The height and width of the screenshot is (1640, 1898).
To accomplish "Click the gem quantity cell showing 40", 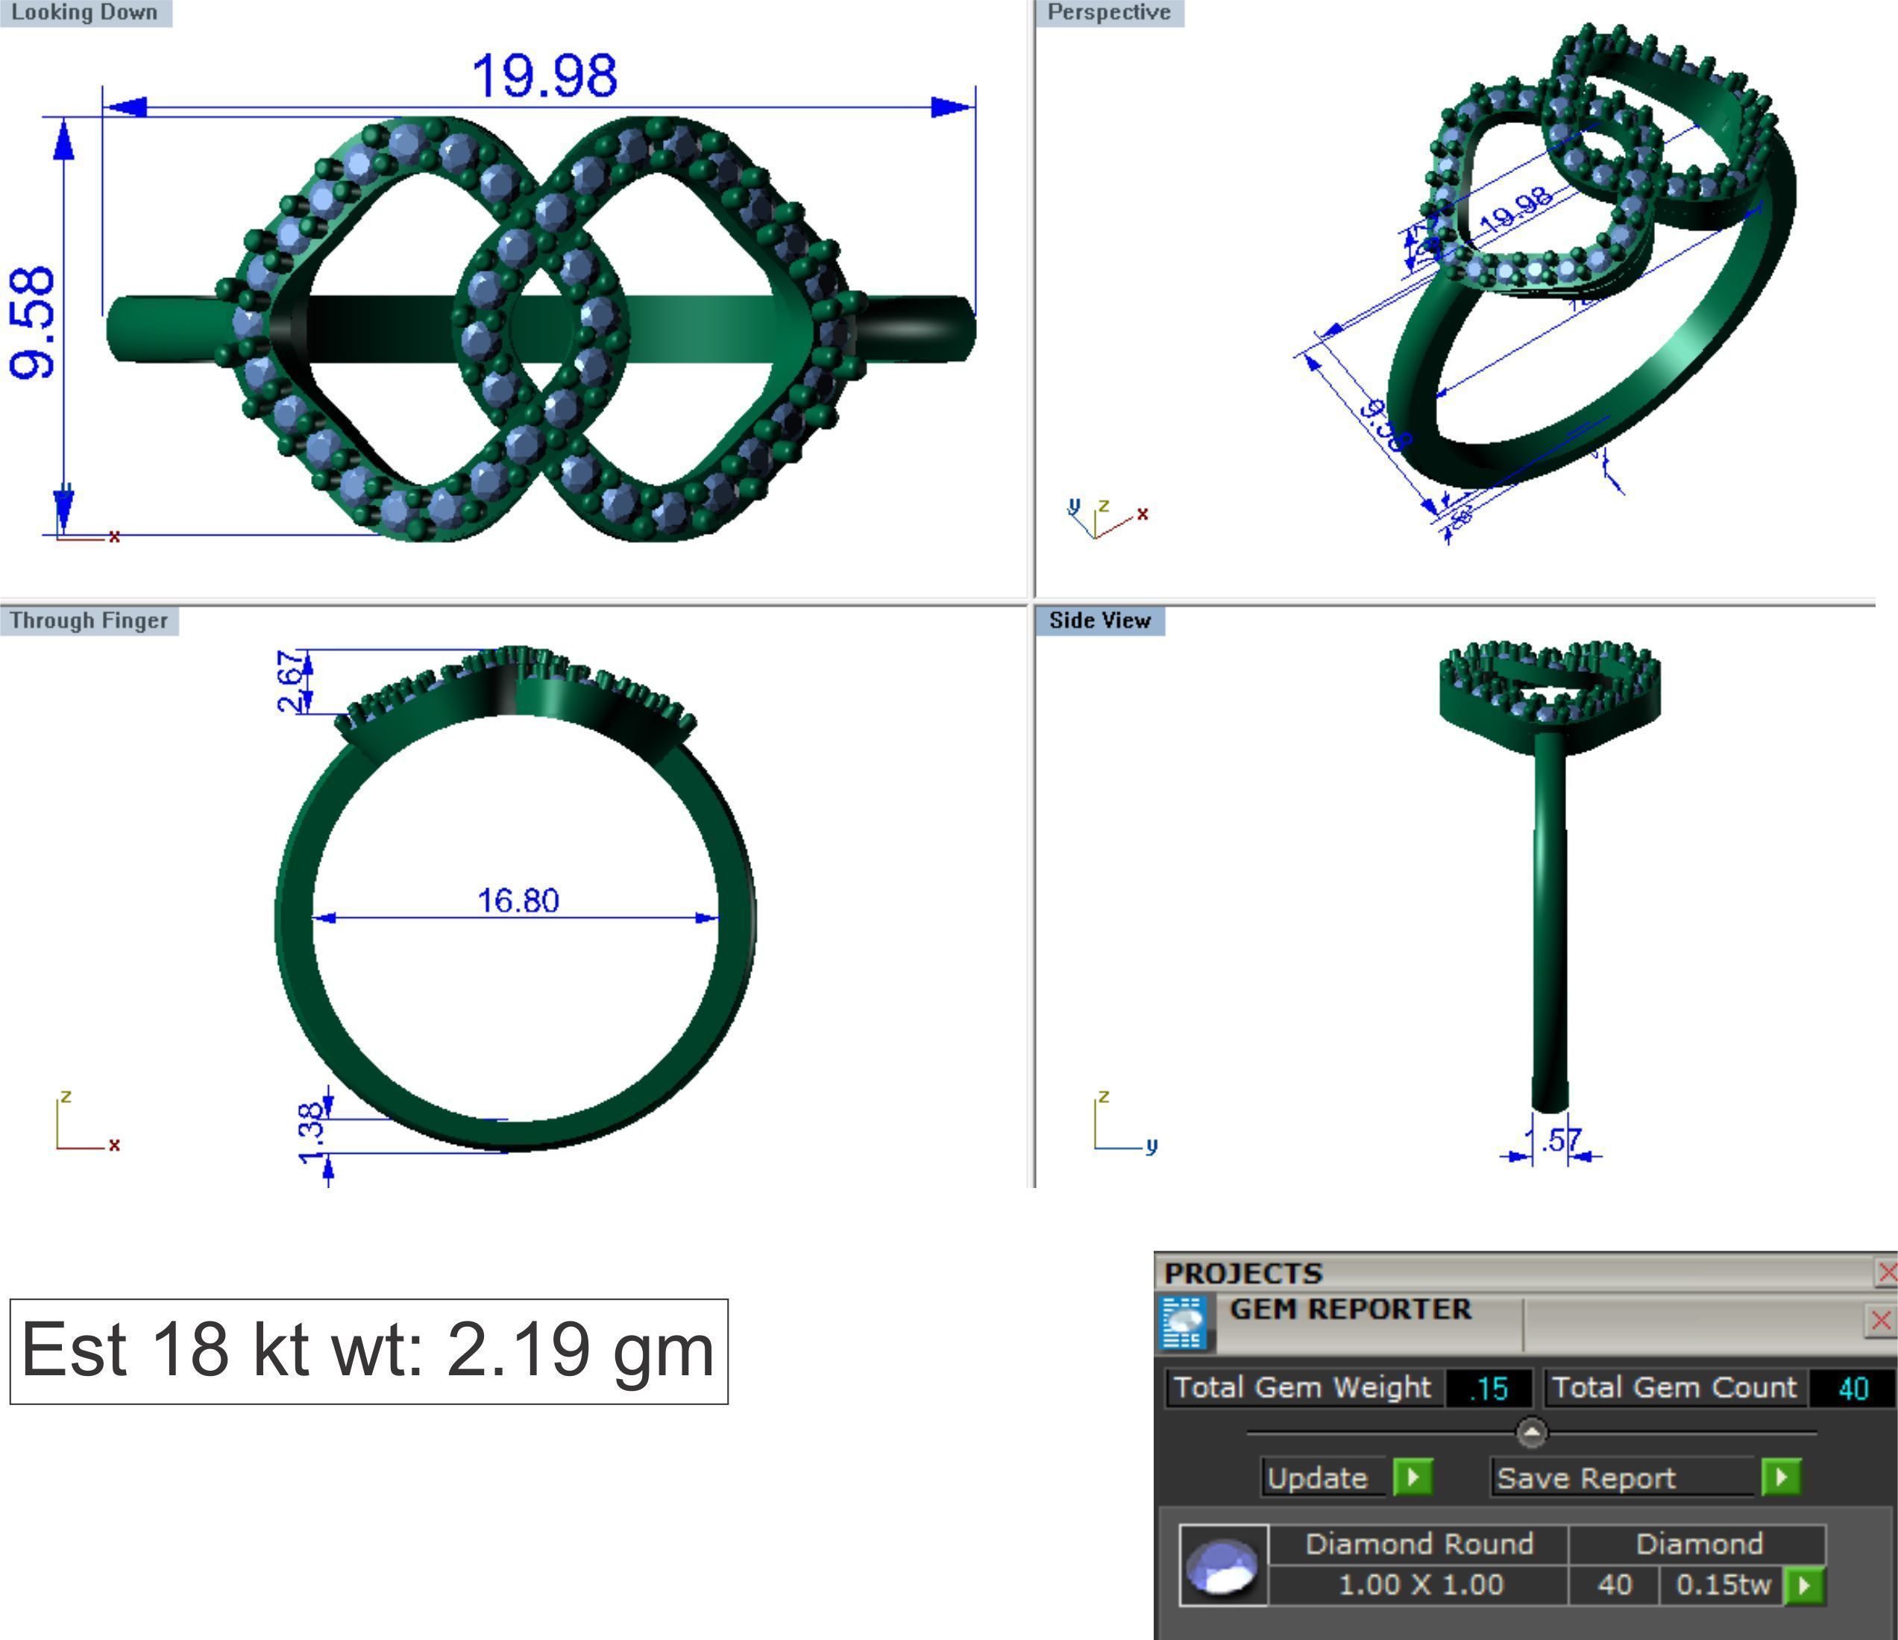I will (1614, 1585).
